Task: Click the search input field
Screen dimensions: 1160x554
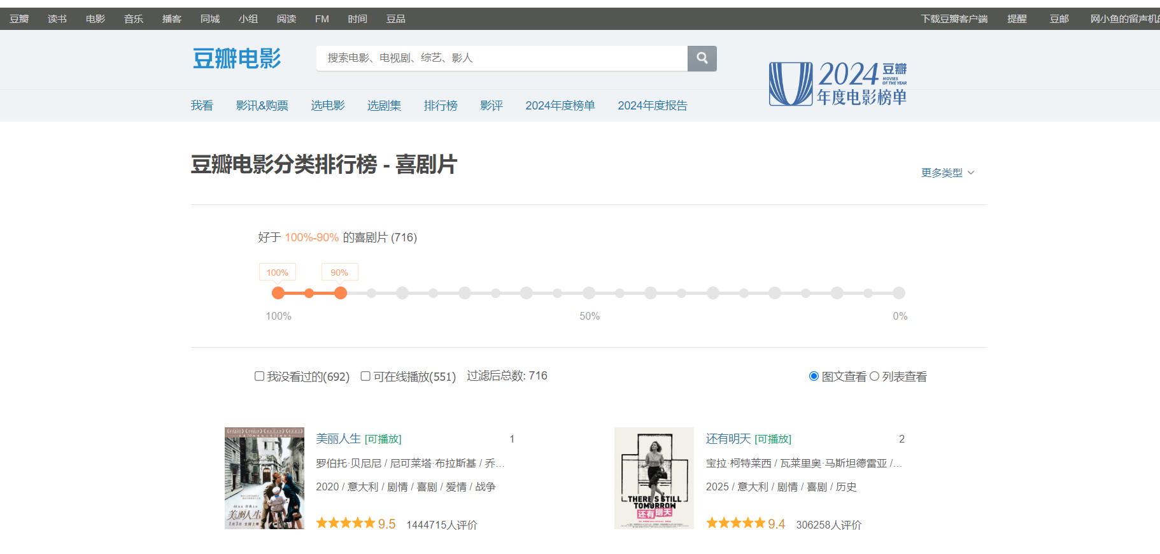Action: [x=502, y=58]
